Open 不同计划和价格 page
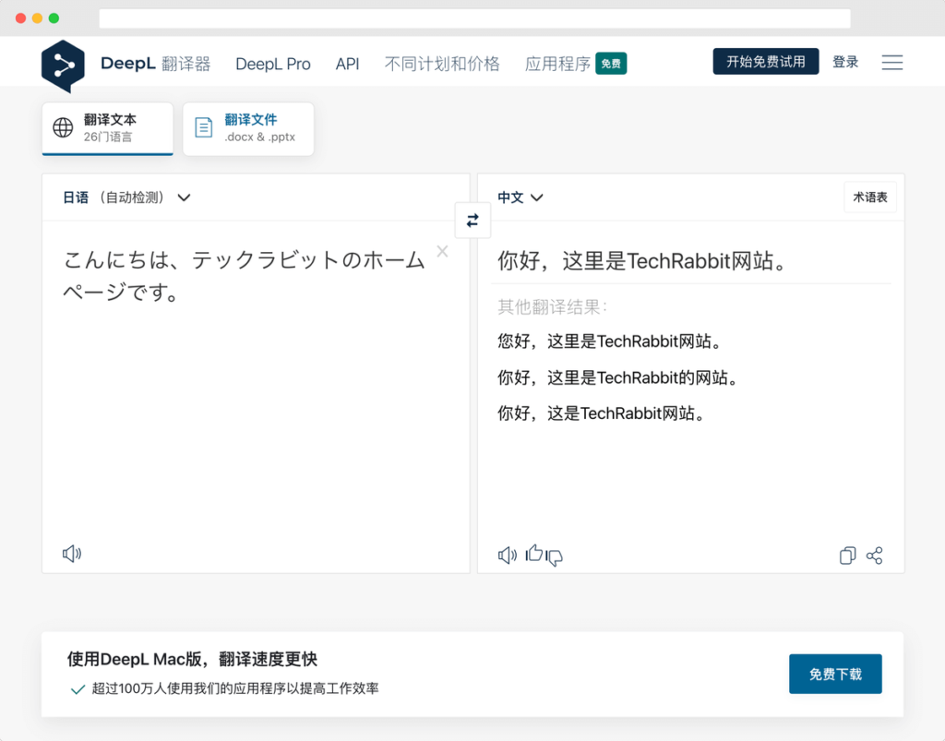Screen dimensions: 945x741 [x=442, y=64]
